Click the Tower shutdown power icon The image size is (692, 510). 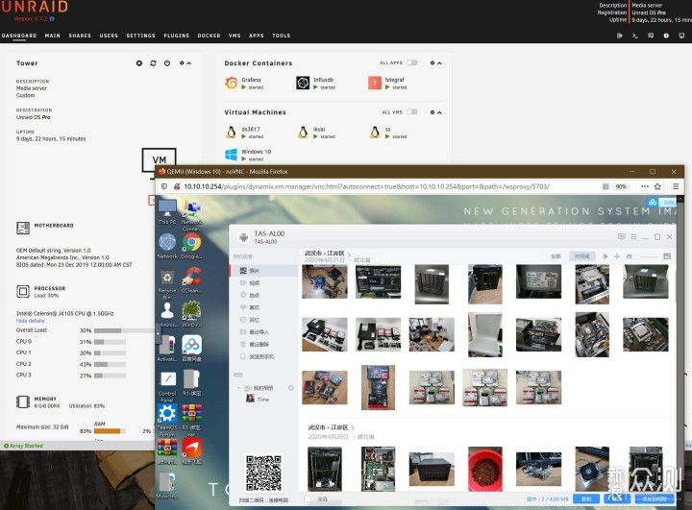pos(167,63)
